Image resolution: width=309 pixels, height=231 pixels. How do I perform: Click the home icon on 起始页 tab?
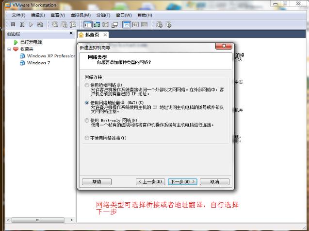pyautogui.click(x=81, y=35)
